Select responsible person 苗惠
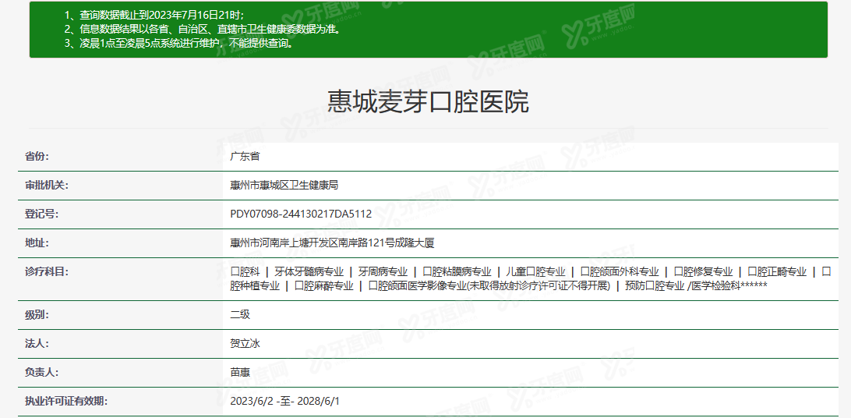This screenshot has width=851, height=418. point(240,373)
